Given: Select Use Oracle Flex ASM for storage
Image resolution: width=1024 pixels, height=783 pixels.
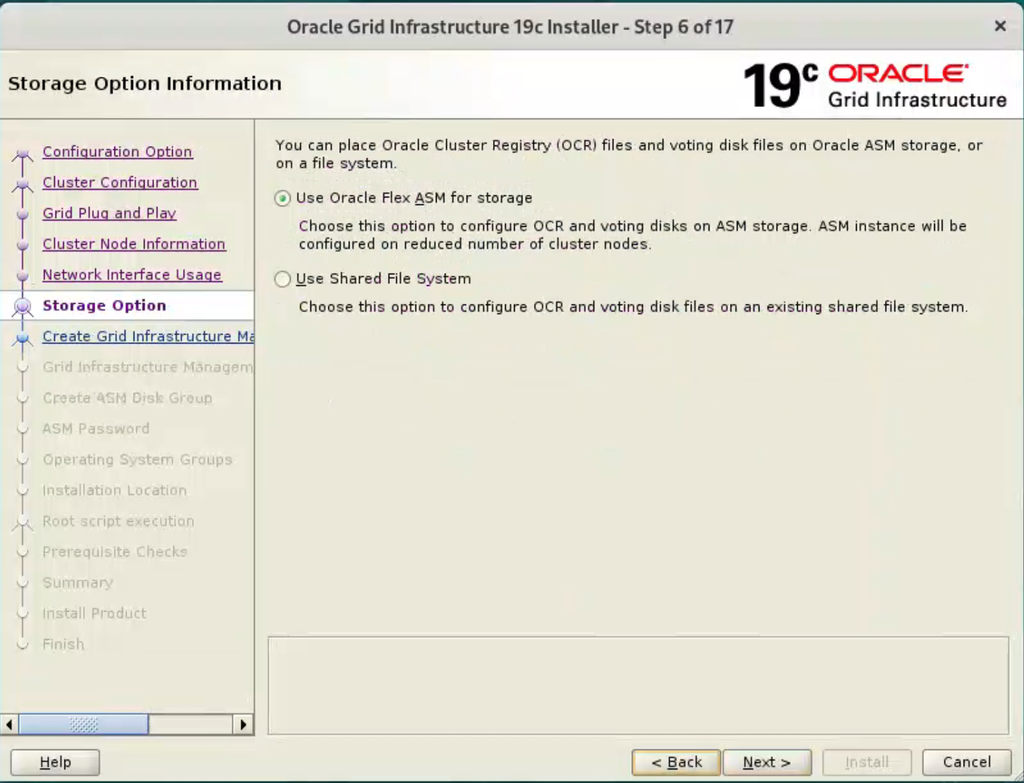Looking at the screenshot, I should (282, 198).
